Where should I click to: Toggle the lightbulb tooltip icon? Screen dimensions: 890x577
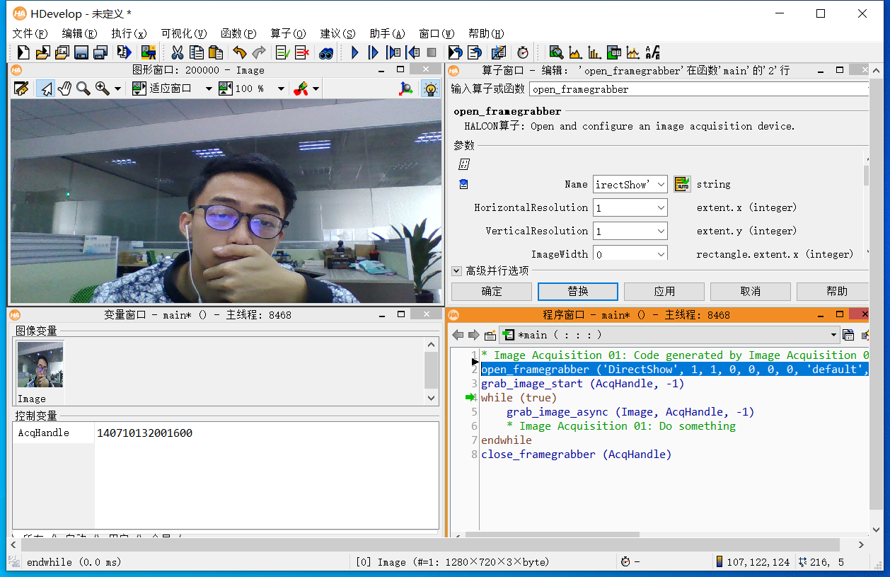tap(429, 88)
